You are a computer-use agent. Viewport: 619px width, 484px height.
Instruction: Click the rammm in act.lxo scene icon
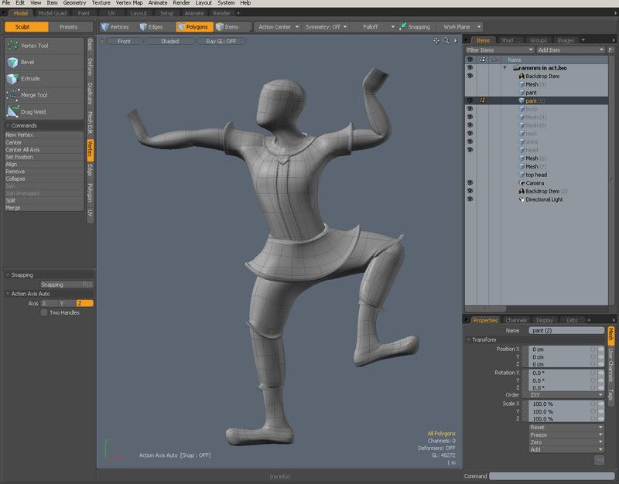tap(515, 68)
